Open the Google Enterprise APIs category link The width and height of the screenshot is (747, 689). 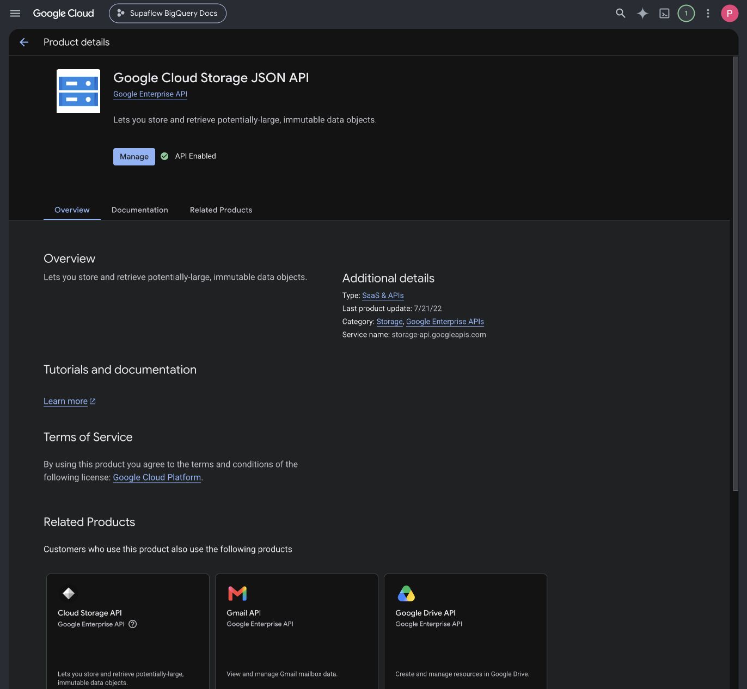point(445,322)
